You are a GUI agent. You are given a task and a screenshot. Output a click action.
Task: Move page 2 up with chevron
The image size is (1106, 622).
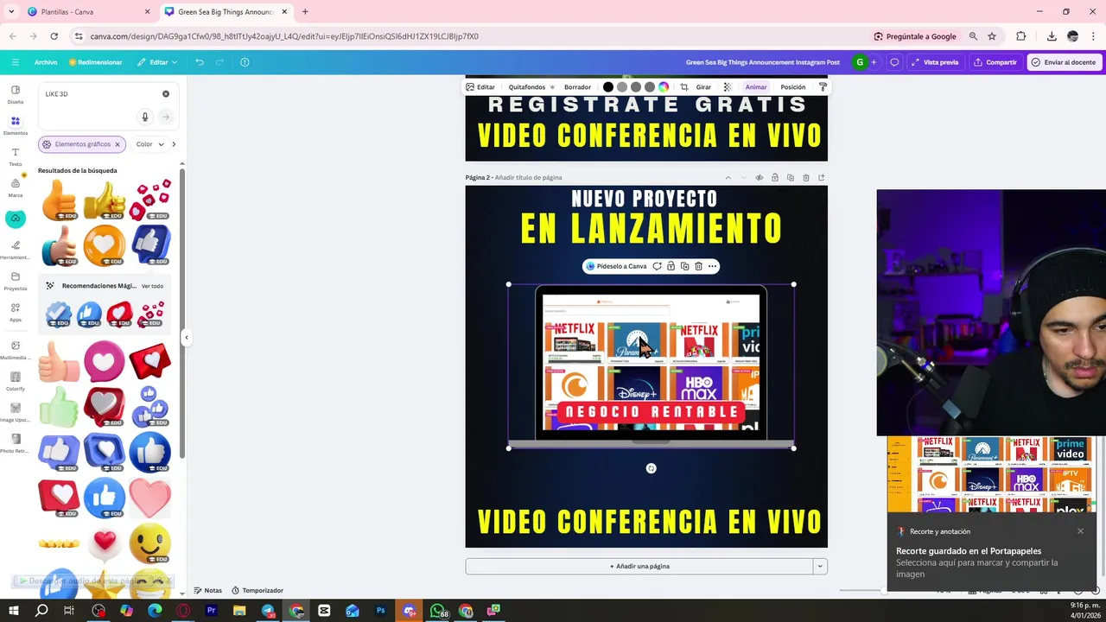click(728, 178)
